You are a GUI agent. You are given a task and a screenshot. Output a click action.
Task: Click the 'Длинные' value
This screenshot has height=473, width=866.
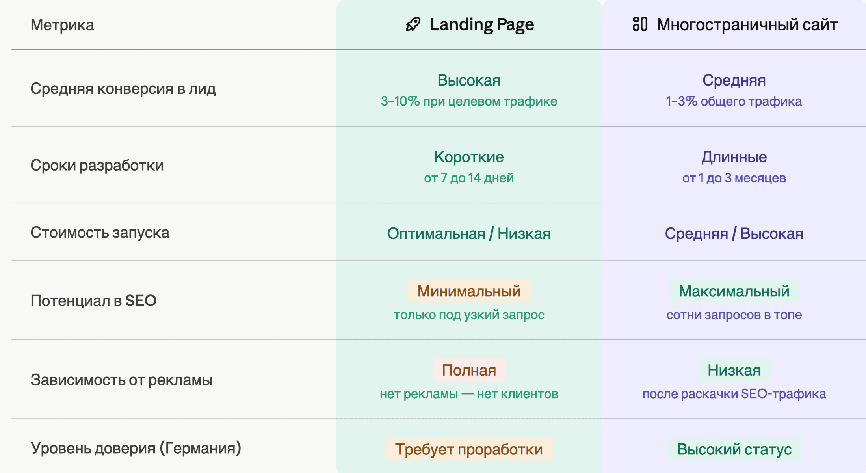click(x=734, y=157)
